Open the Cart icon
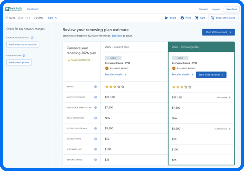The width and height of the screenshot is (244, 171). coord(197,18)
